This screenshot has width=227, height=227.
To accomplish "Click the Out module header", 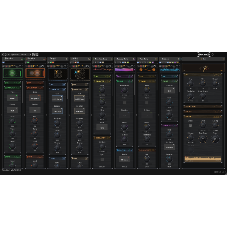I will click(203, 59).
